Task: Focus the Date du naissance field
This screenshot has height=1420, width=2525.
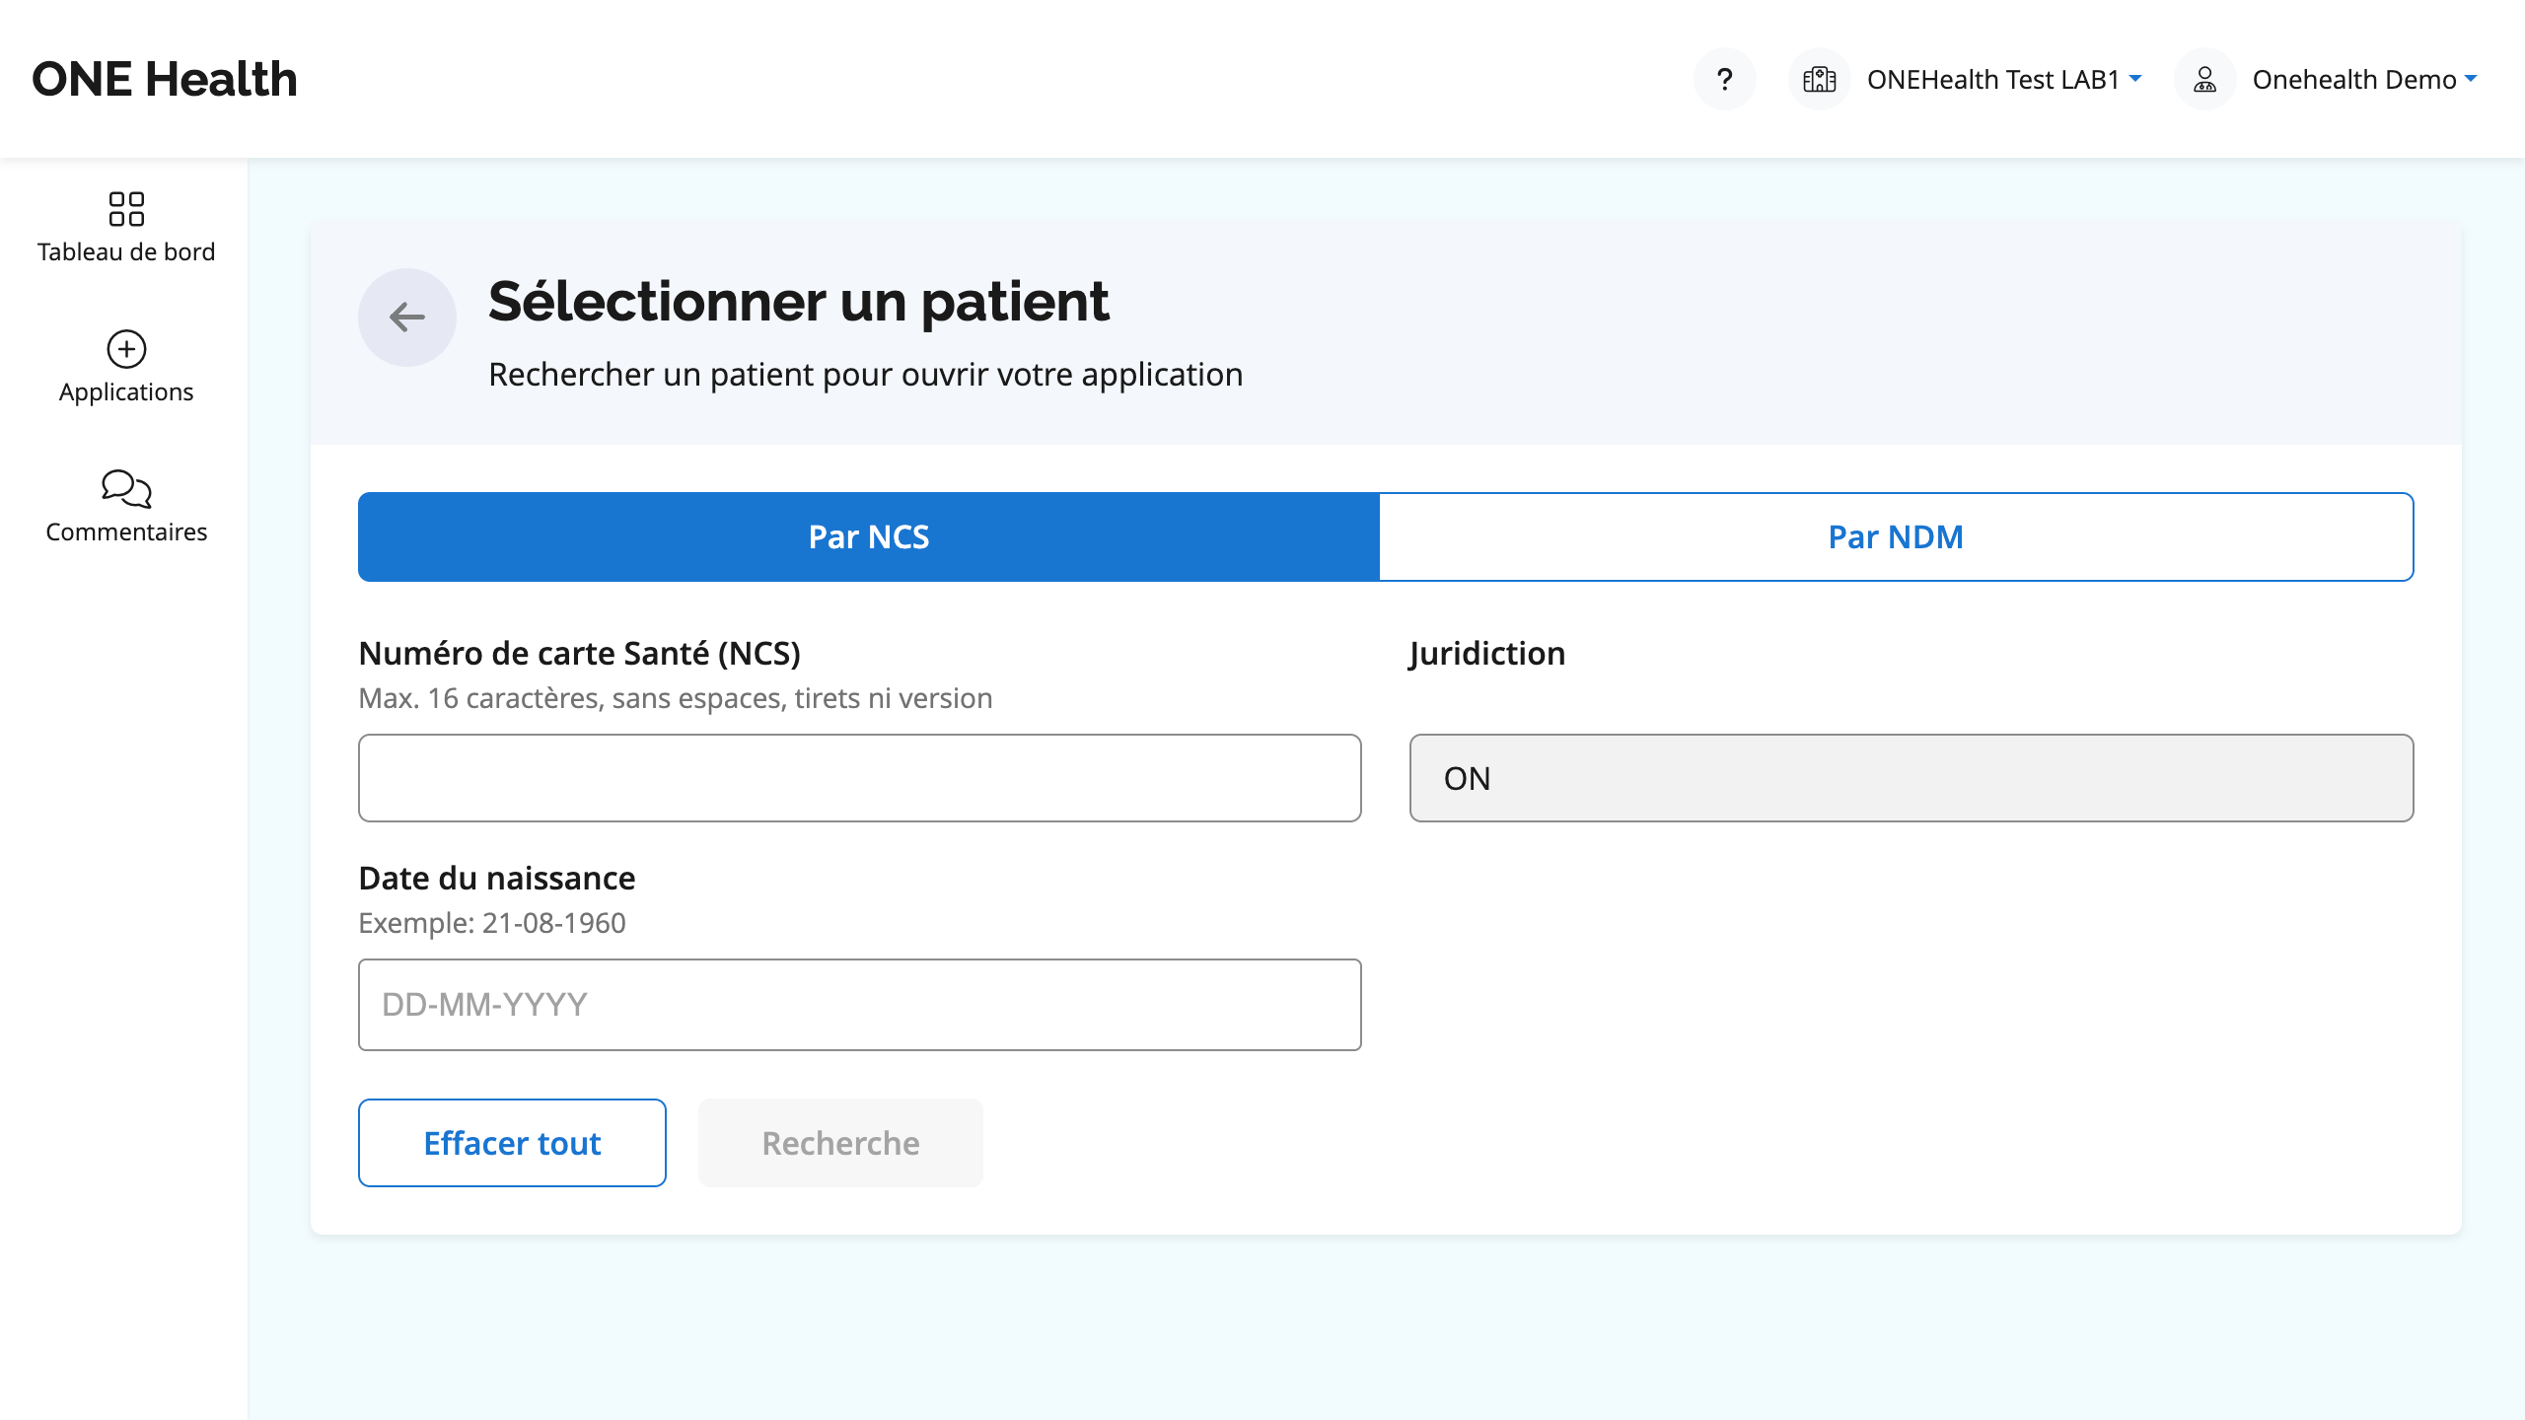Action: (x=860, y=1005)
